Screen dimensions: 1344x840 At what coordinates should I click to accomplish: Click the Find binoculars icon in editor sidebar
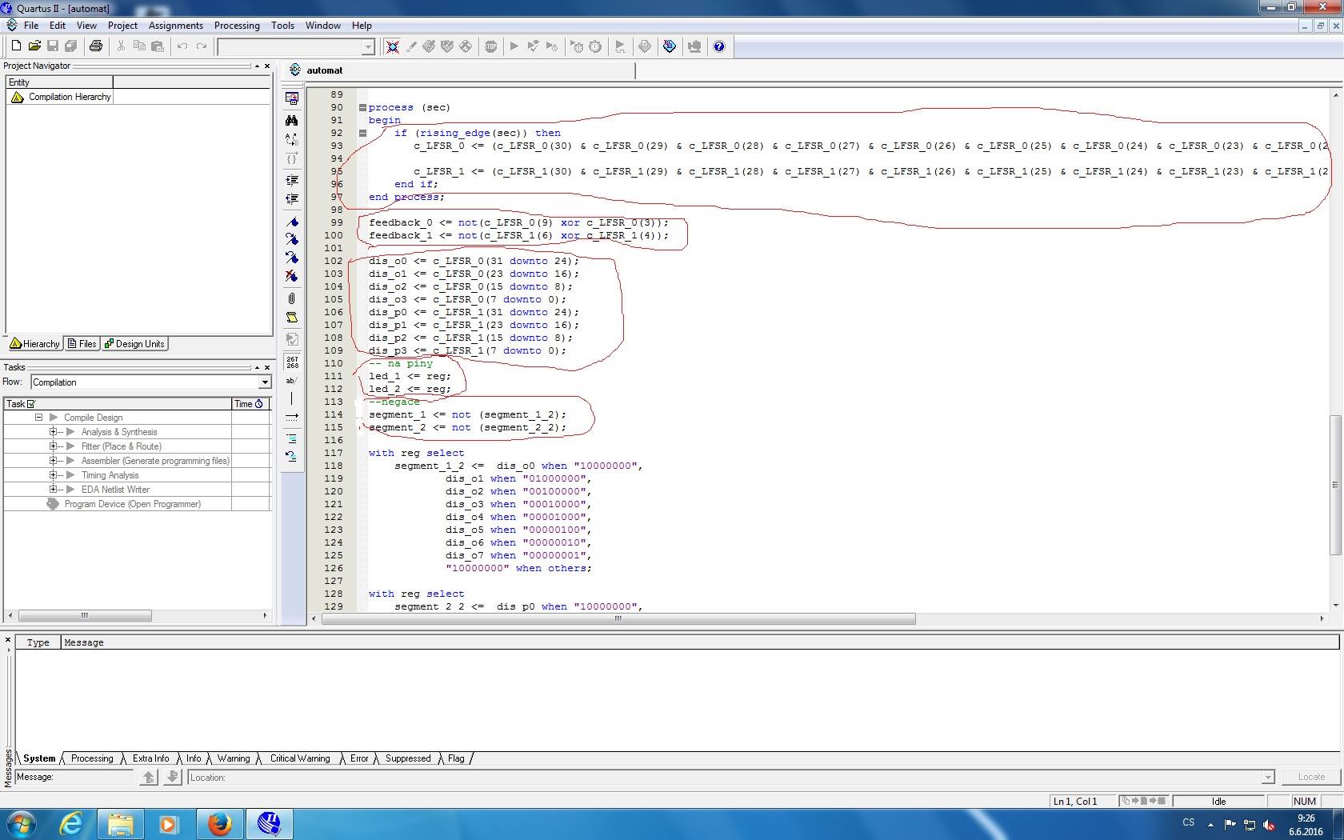(x=292, y=120)
